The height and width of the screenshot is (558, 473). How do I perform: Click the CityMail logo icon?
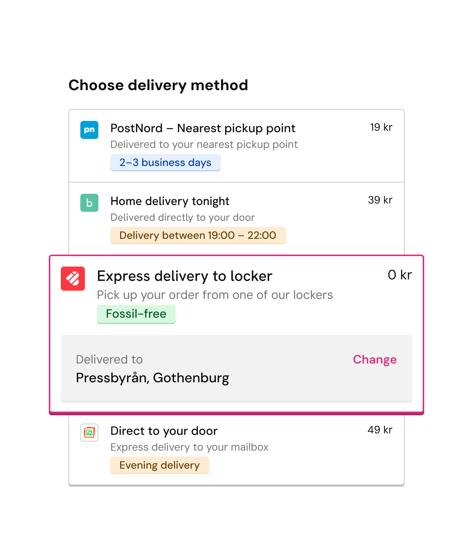coord(89,433)
